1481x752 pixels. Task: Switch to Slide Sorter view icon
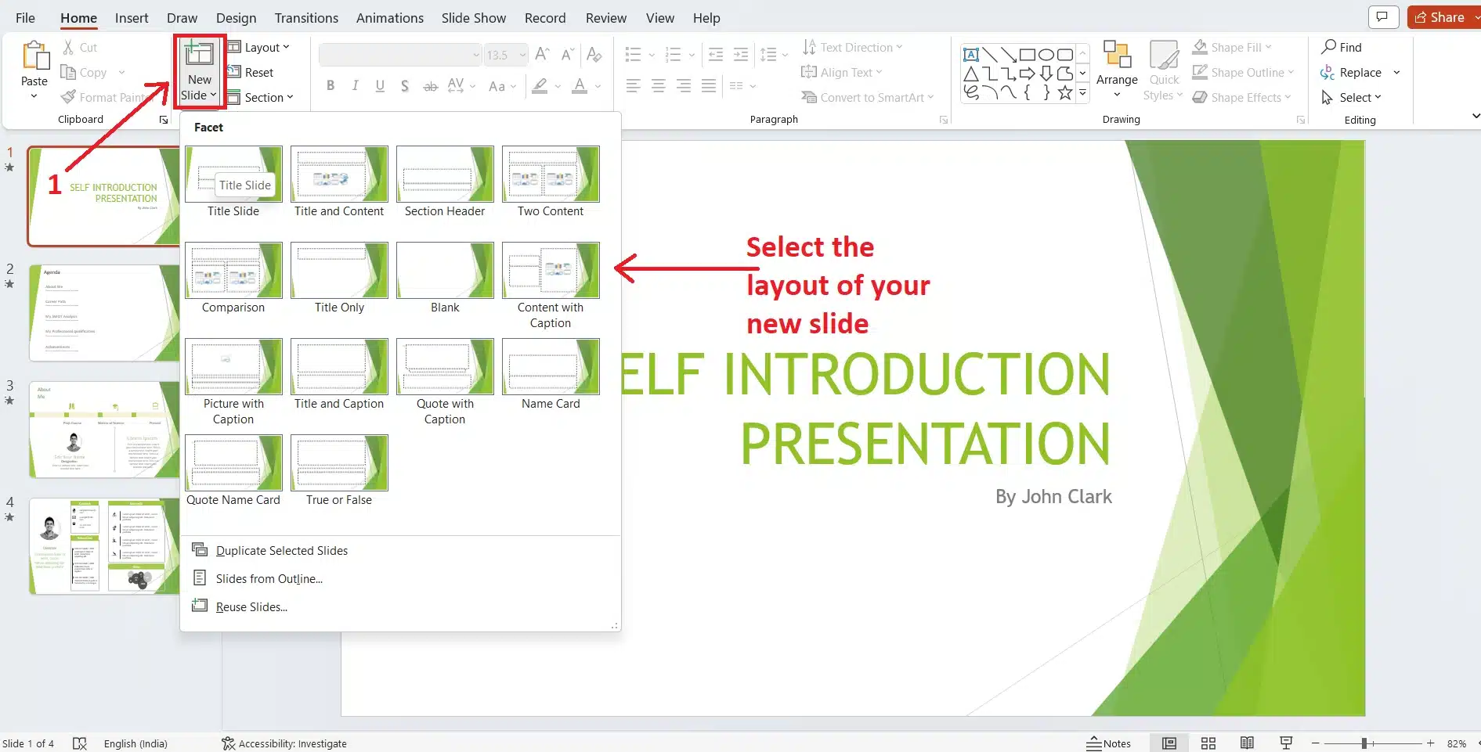(1208, 743)
